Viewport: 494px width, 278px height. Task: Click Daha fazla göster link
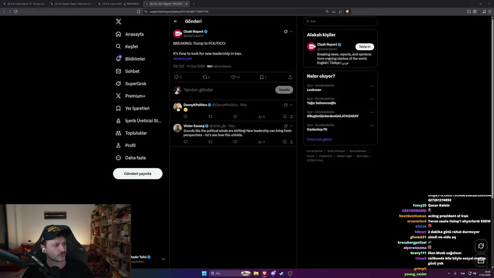pyautogui.click(x=320, y=139)
